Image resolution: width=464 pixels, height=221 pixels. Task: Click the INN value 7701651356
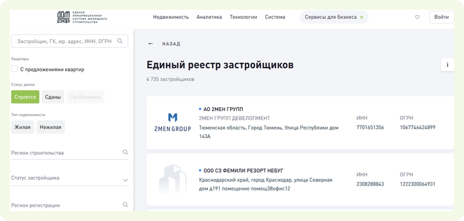click(x=370, y=128)
